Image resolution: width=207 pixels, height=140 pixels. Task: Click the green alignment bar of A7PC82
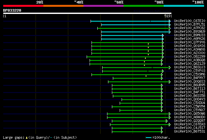pos(133,28)
